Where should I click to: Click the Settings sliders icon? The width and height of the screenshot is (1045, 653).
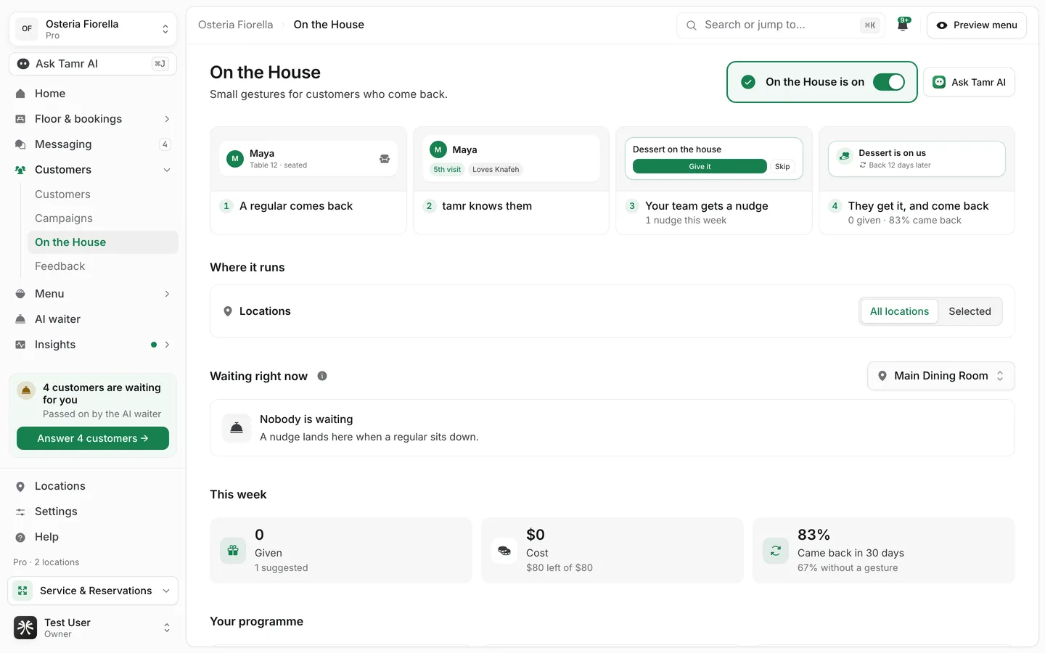coord(20,512)
